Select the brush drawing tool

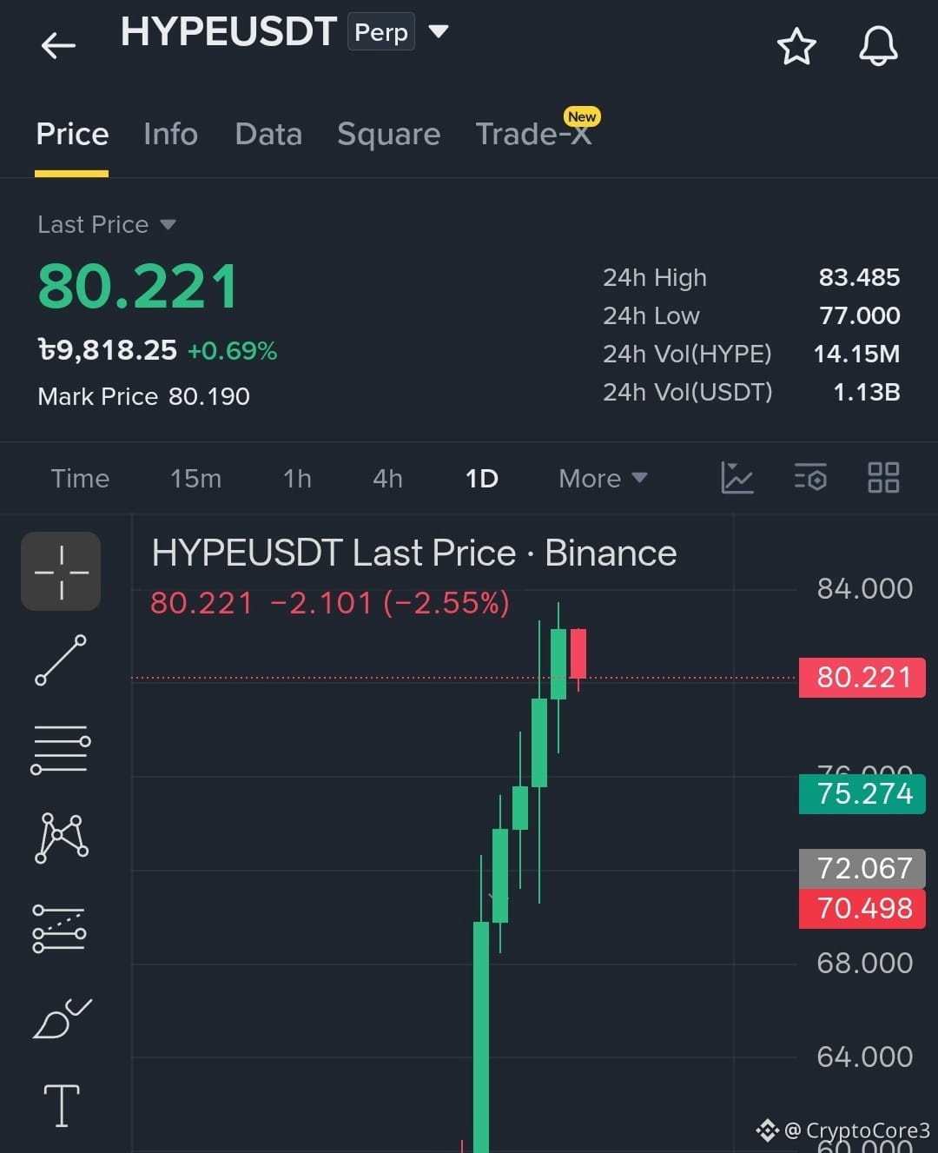62,1017
